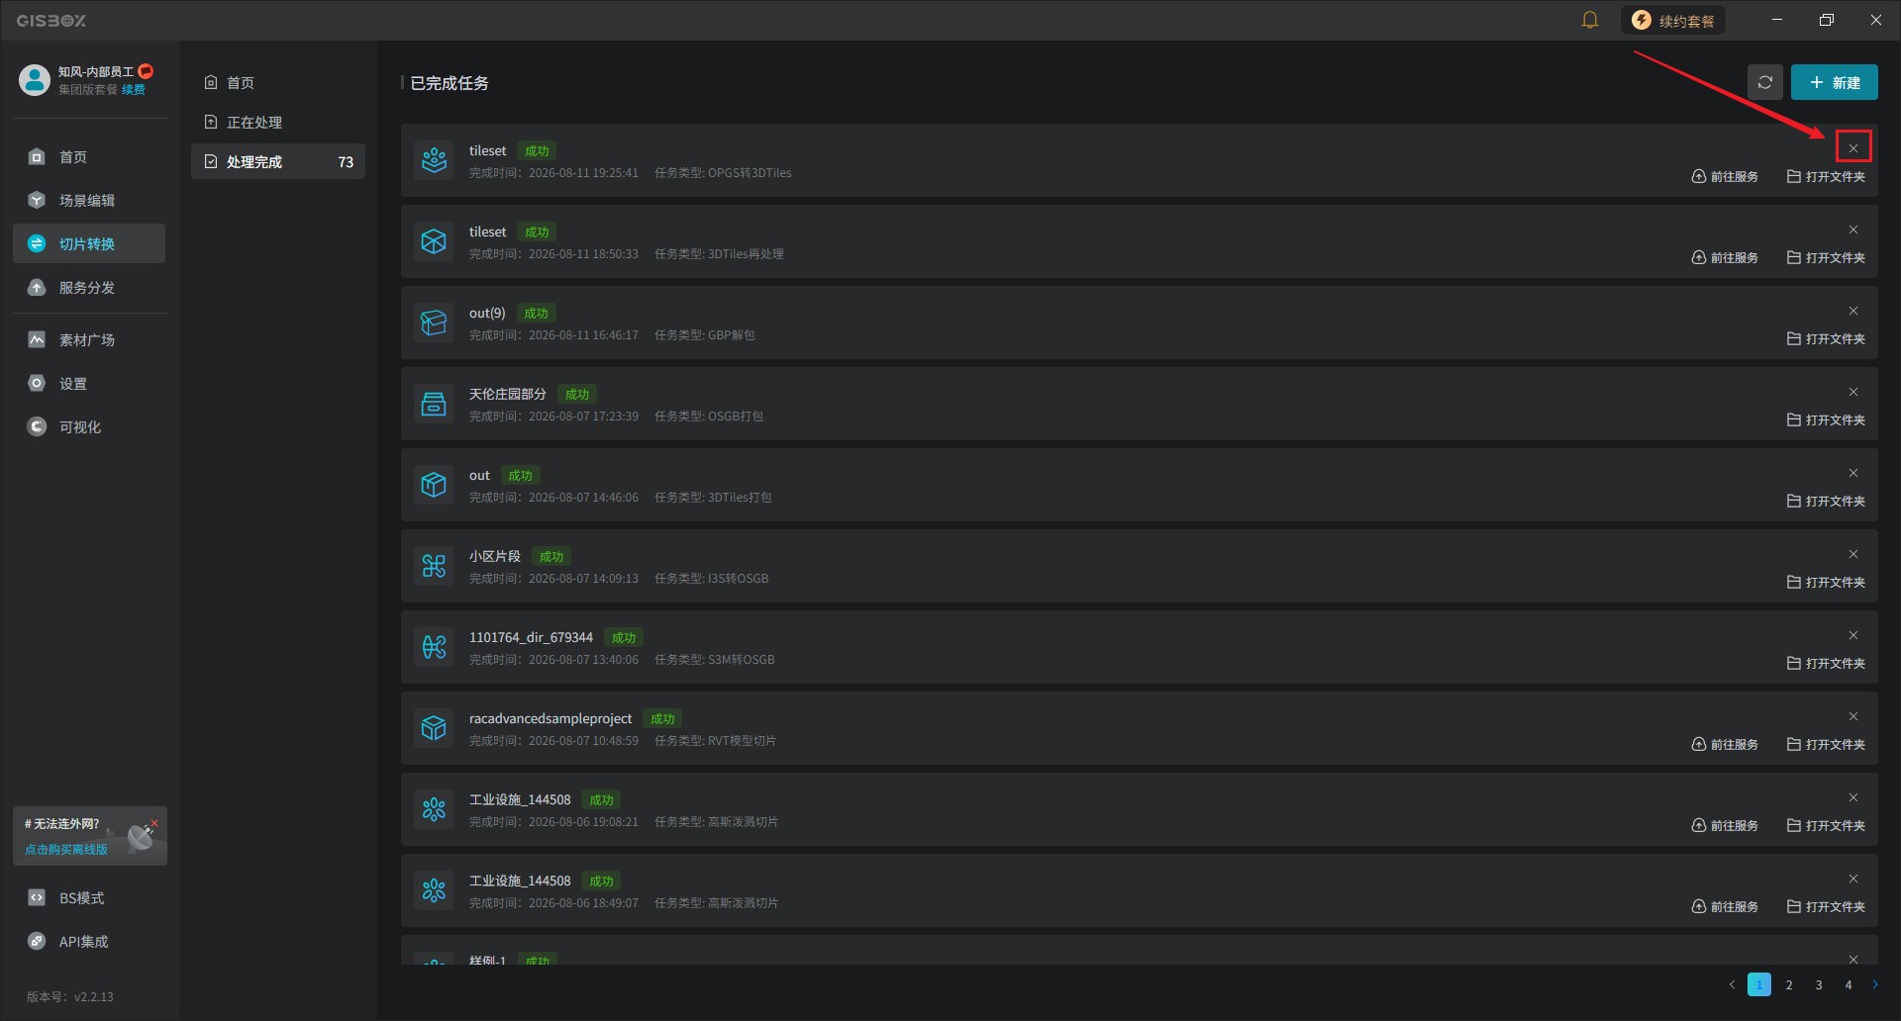Click the 点击购买离线版 link
The width and height of the screenshot is (1901, 1021).
click(66, 849)
